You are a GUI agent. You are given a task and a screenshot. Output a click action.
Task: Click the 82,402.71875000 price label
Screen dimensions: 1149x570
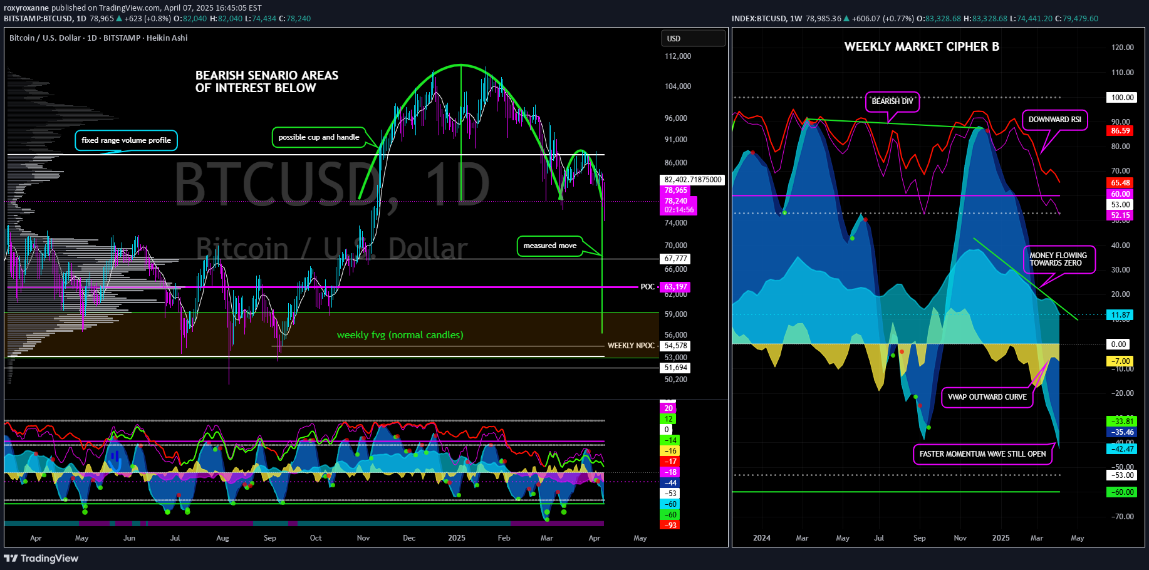[x=693, y=180]
